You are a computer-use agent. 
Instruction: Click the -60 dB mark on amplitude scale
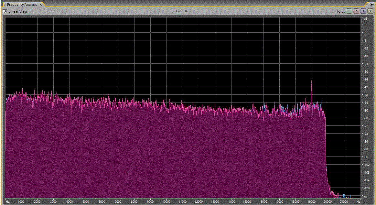click(365, 111)
